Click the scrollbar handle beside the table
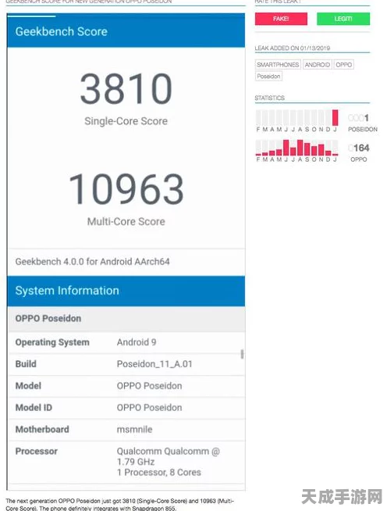 (242, 354)
